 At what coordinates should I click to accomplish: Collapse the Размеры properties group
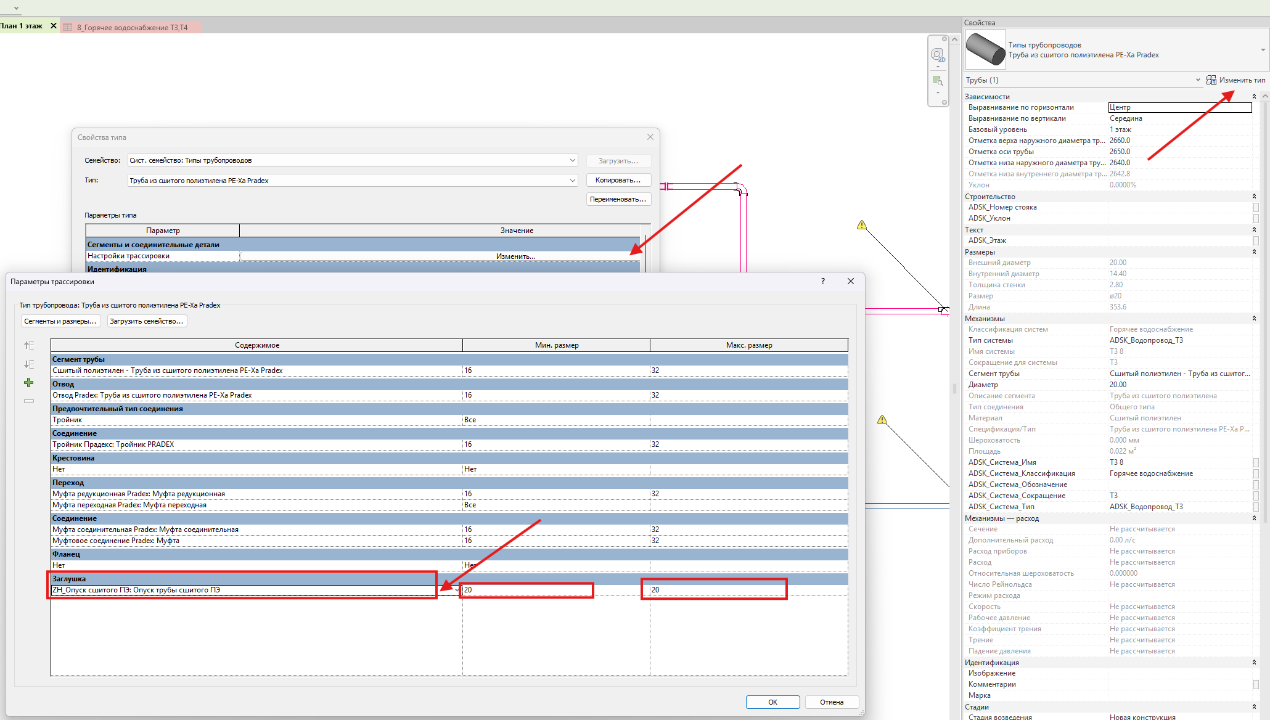point(1254,252)
